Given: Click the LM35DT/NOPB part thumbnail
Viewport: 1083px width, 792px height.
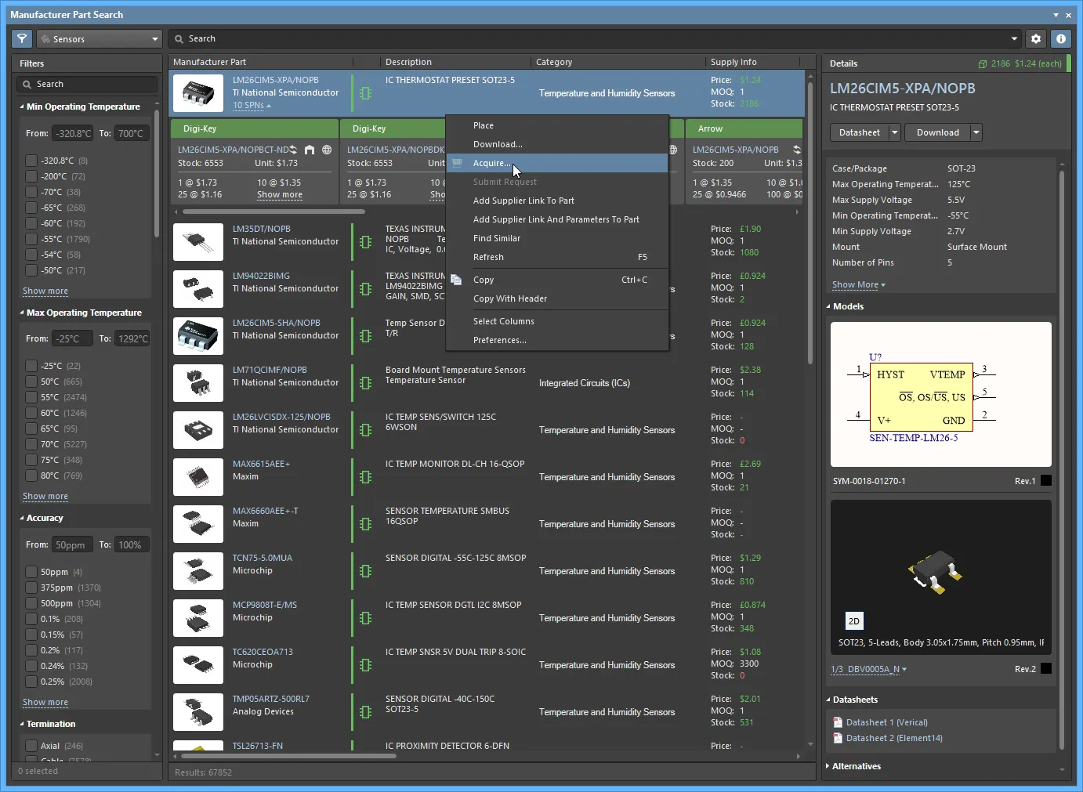Looking at the screenshot, I should 198,242.
